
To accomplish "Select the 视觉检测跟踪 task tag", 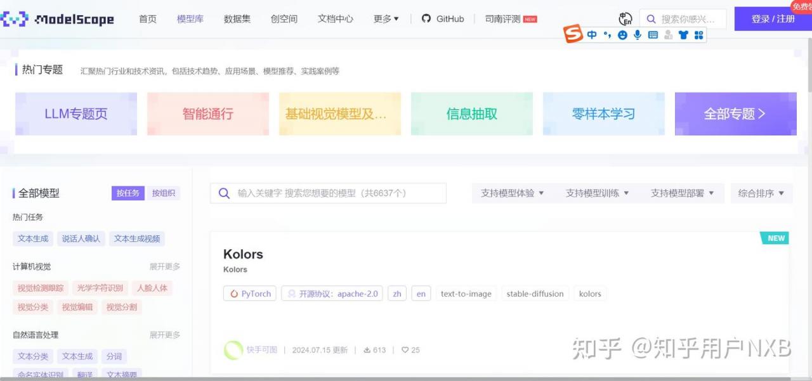I will pos(41,288).
